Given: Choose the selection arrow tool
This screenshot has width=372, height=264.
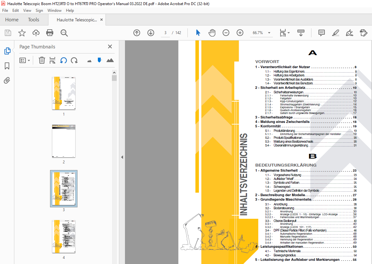Looking at the screenshot, I should coord(198,33).
